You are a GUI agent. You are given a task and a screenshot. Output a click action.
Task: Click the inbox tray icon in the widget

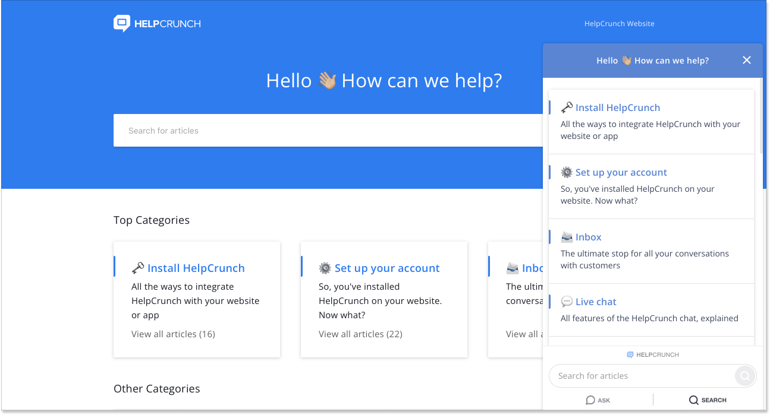coord(567,237)
